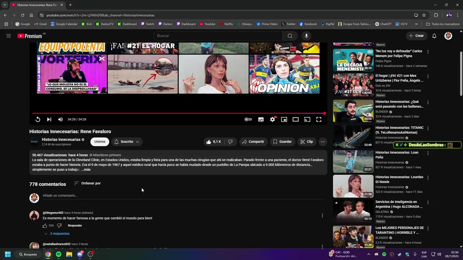Save the video with Guardar
The width and height of the screenshot is (463, 260).
coord(282,142)
